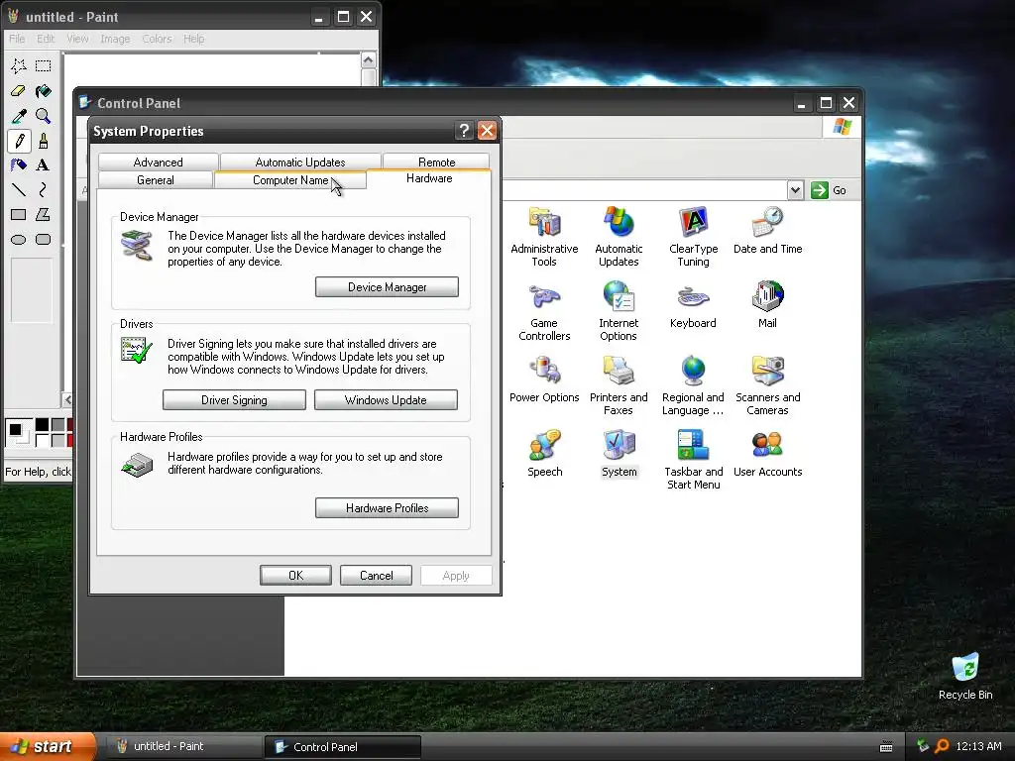This screenshot has height=761, width=1015.
Task: Pick the gray swatch in Paint palette
Action: [57, 424]
